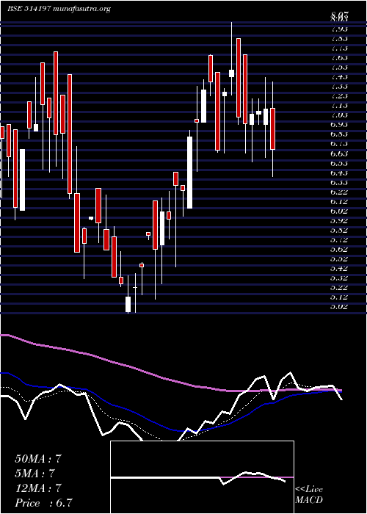Click the 5.82 price axis label
The height and width of the screenshot is (514, 367).
point(339,230)
